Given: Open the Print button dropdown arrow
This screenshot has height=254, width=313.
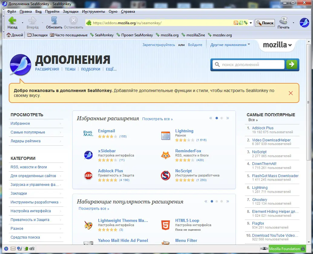Looking at the screenshot, I should tap(293, 23).
